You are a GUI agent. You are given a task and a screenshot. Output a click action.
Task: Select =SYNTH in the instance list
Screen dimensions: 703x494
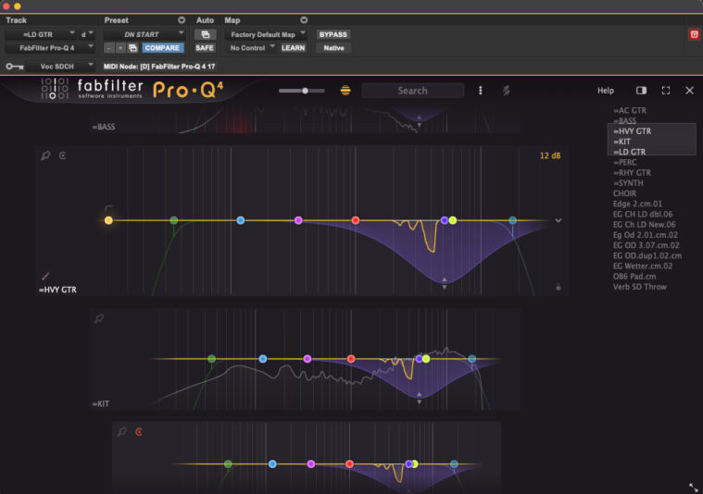point(628,183)
